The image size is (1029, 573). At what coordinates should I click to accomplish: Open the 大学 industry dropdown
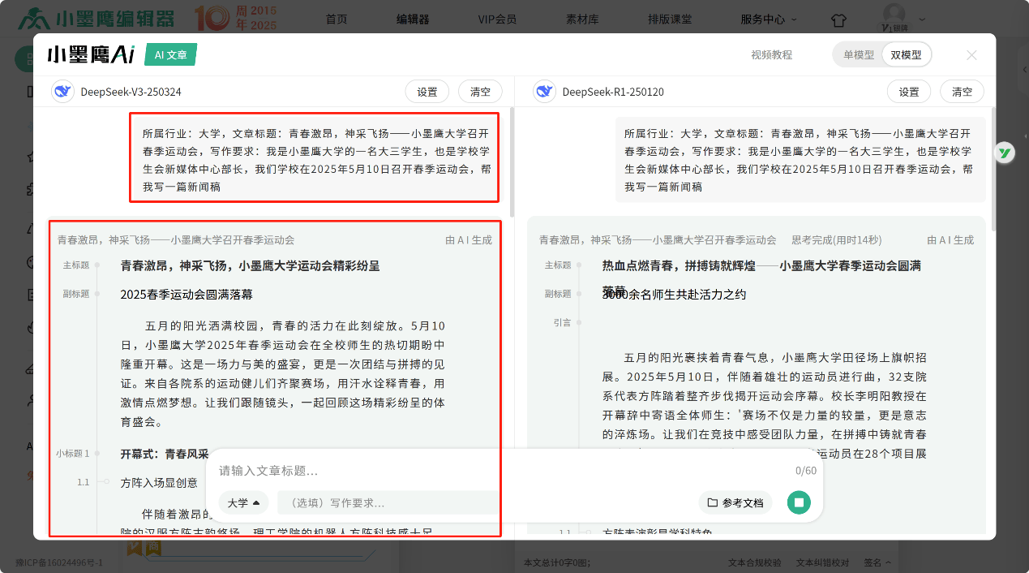click(x=243, y=502)
